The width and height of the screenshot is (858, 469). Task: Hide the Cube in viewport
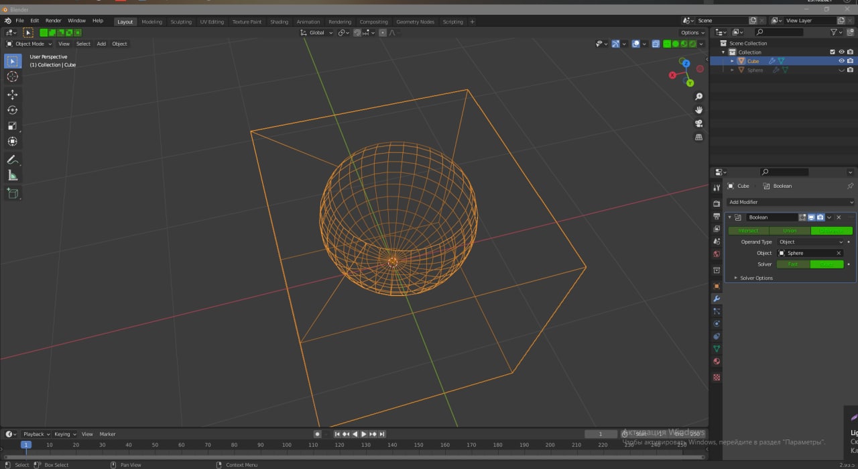(841, 61)
